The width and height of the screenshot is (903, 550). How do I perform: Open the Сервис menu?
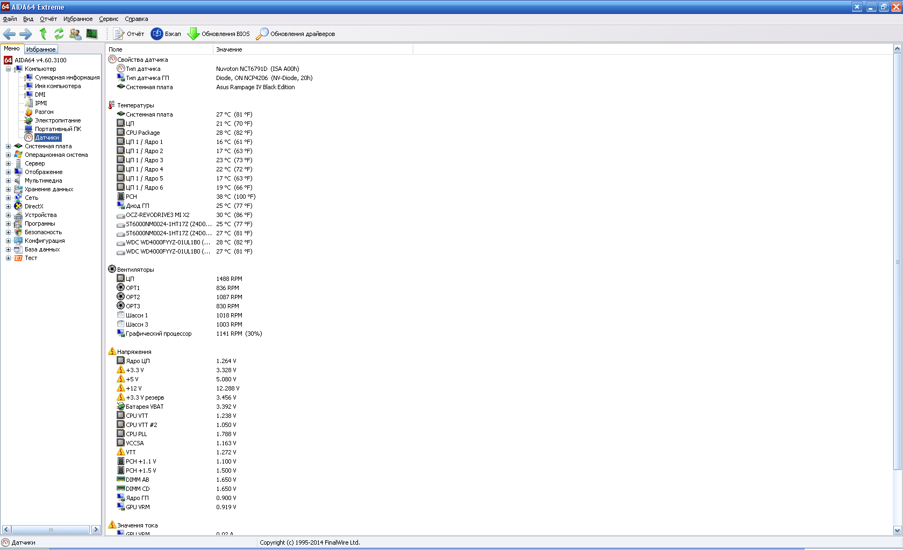(x=109, y=19)
